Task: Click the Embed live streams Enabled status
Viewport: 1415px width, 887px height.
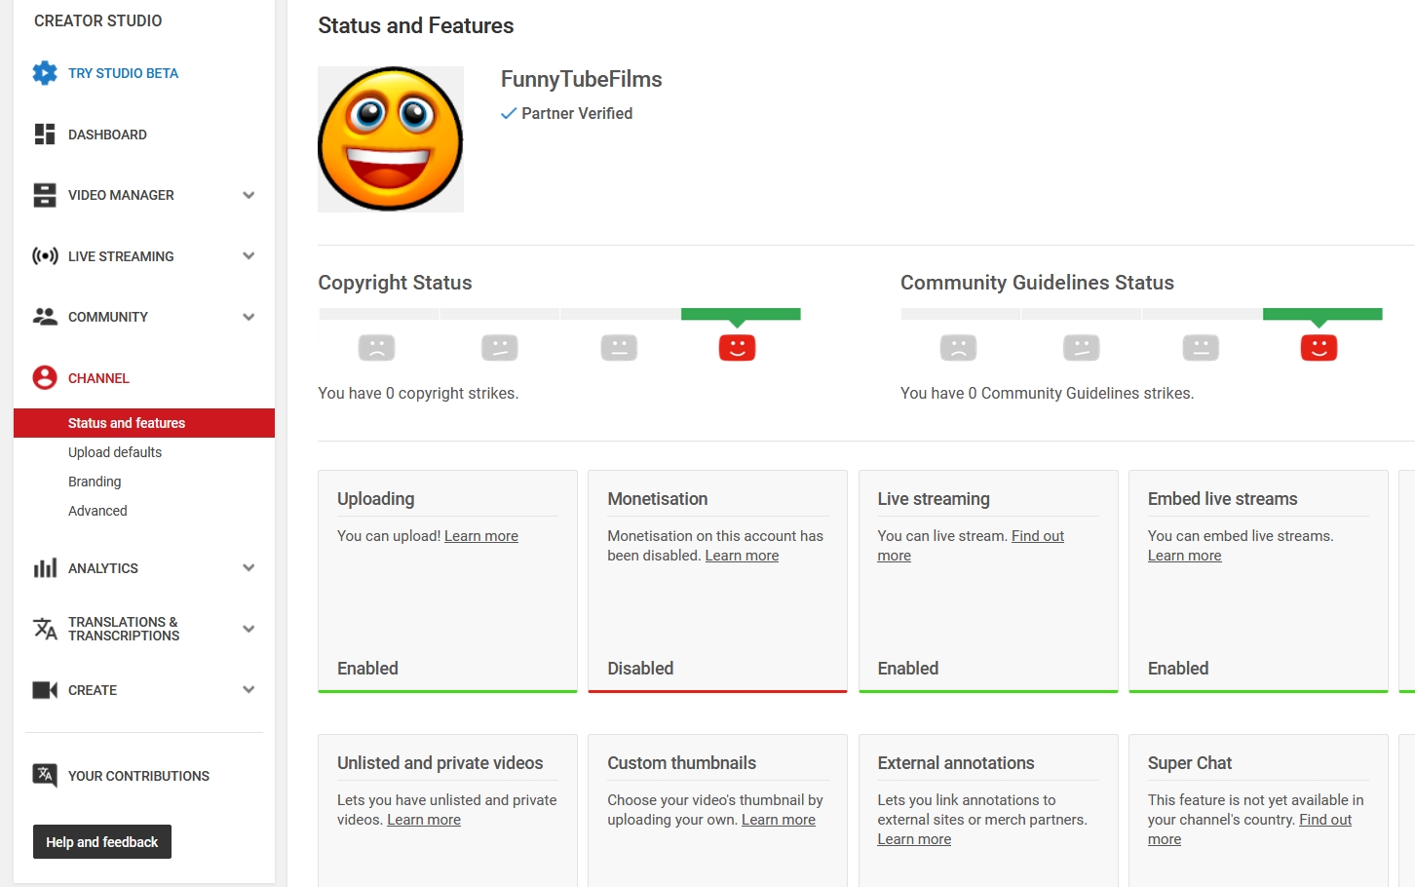Action: click(1178, 669)
